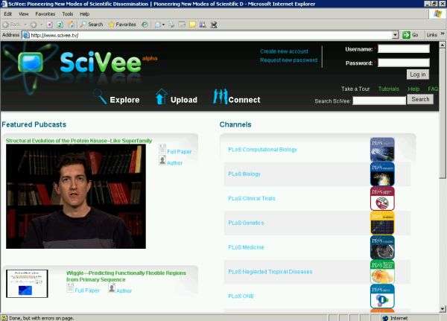
Task: Open the Wiggle pubcast title link
Action: point(126,276)
